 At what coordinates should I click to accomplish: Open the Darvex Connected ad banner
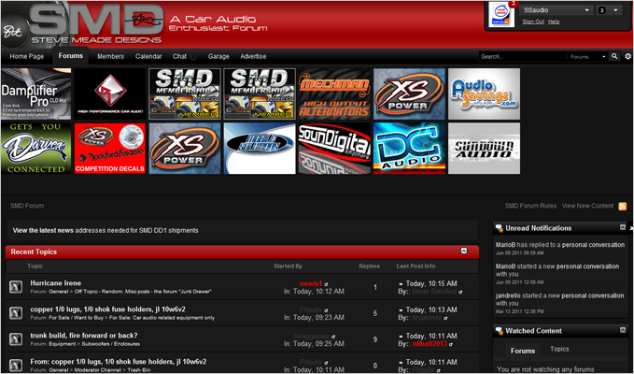tap(36, 149)
